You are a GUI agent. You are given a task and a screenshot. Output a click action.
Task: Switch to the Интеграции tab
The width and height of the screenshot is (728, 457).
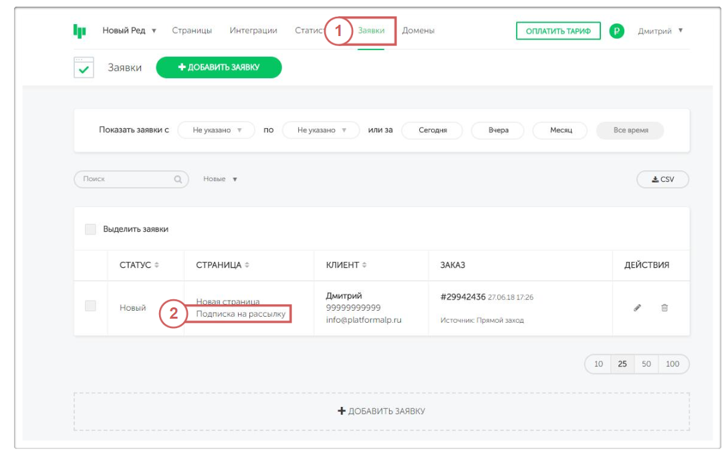click(253, 31)
